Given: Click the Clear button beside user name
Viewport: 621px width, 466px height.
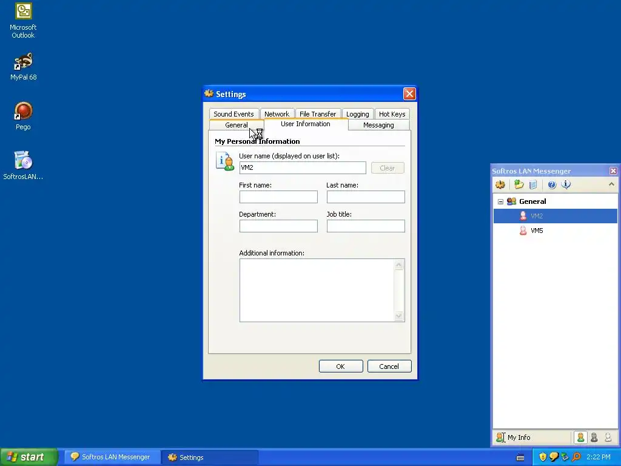Looking at the screenshot, I should click(388, 168).
